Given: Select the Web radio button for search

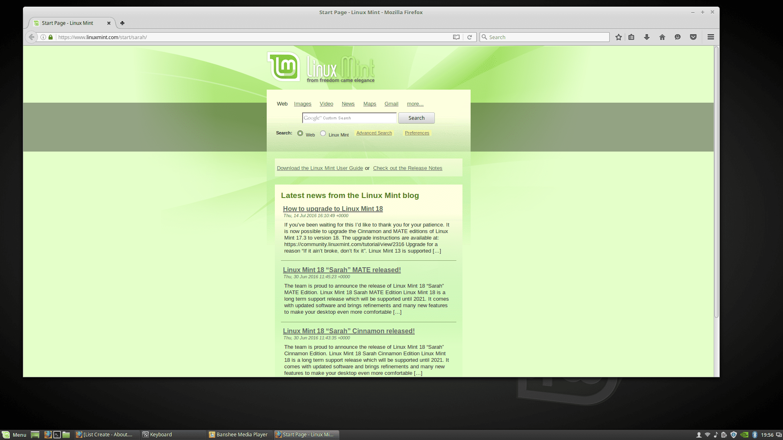Looking at the screenshot, I should pos(300,133).
